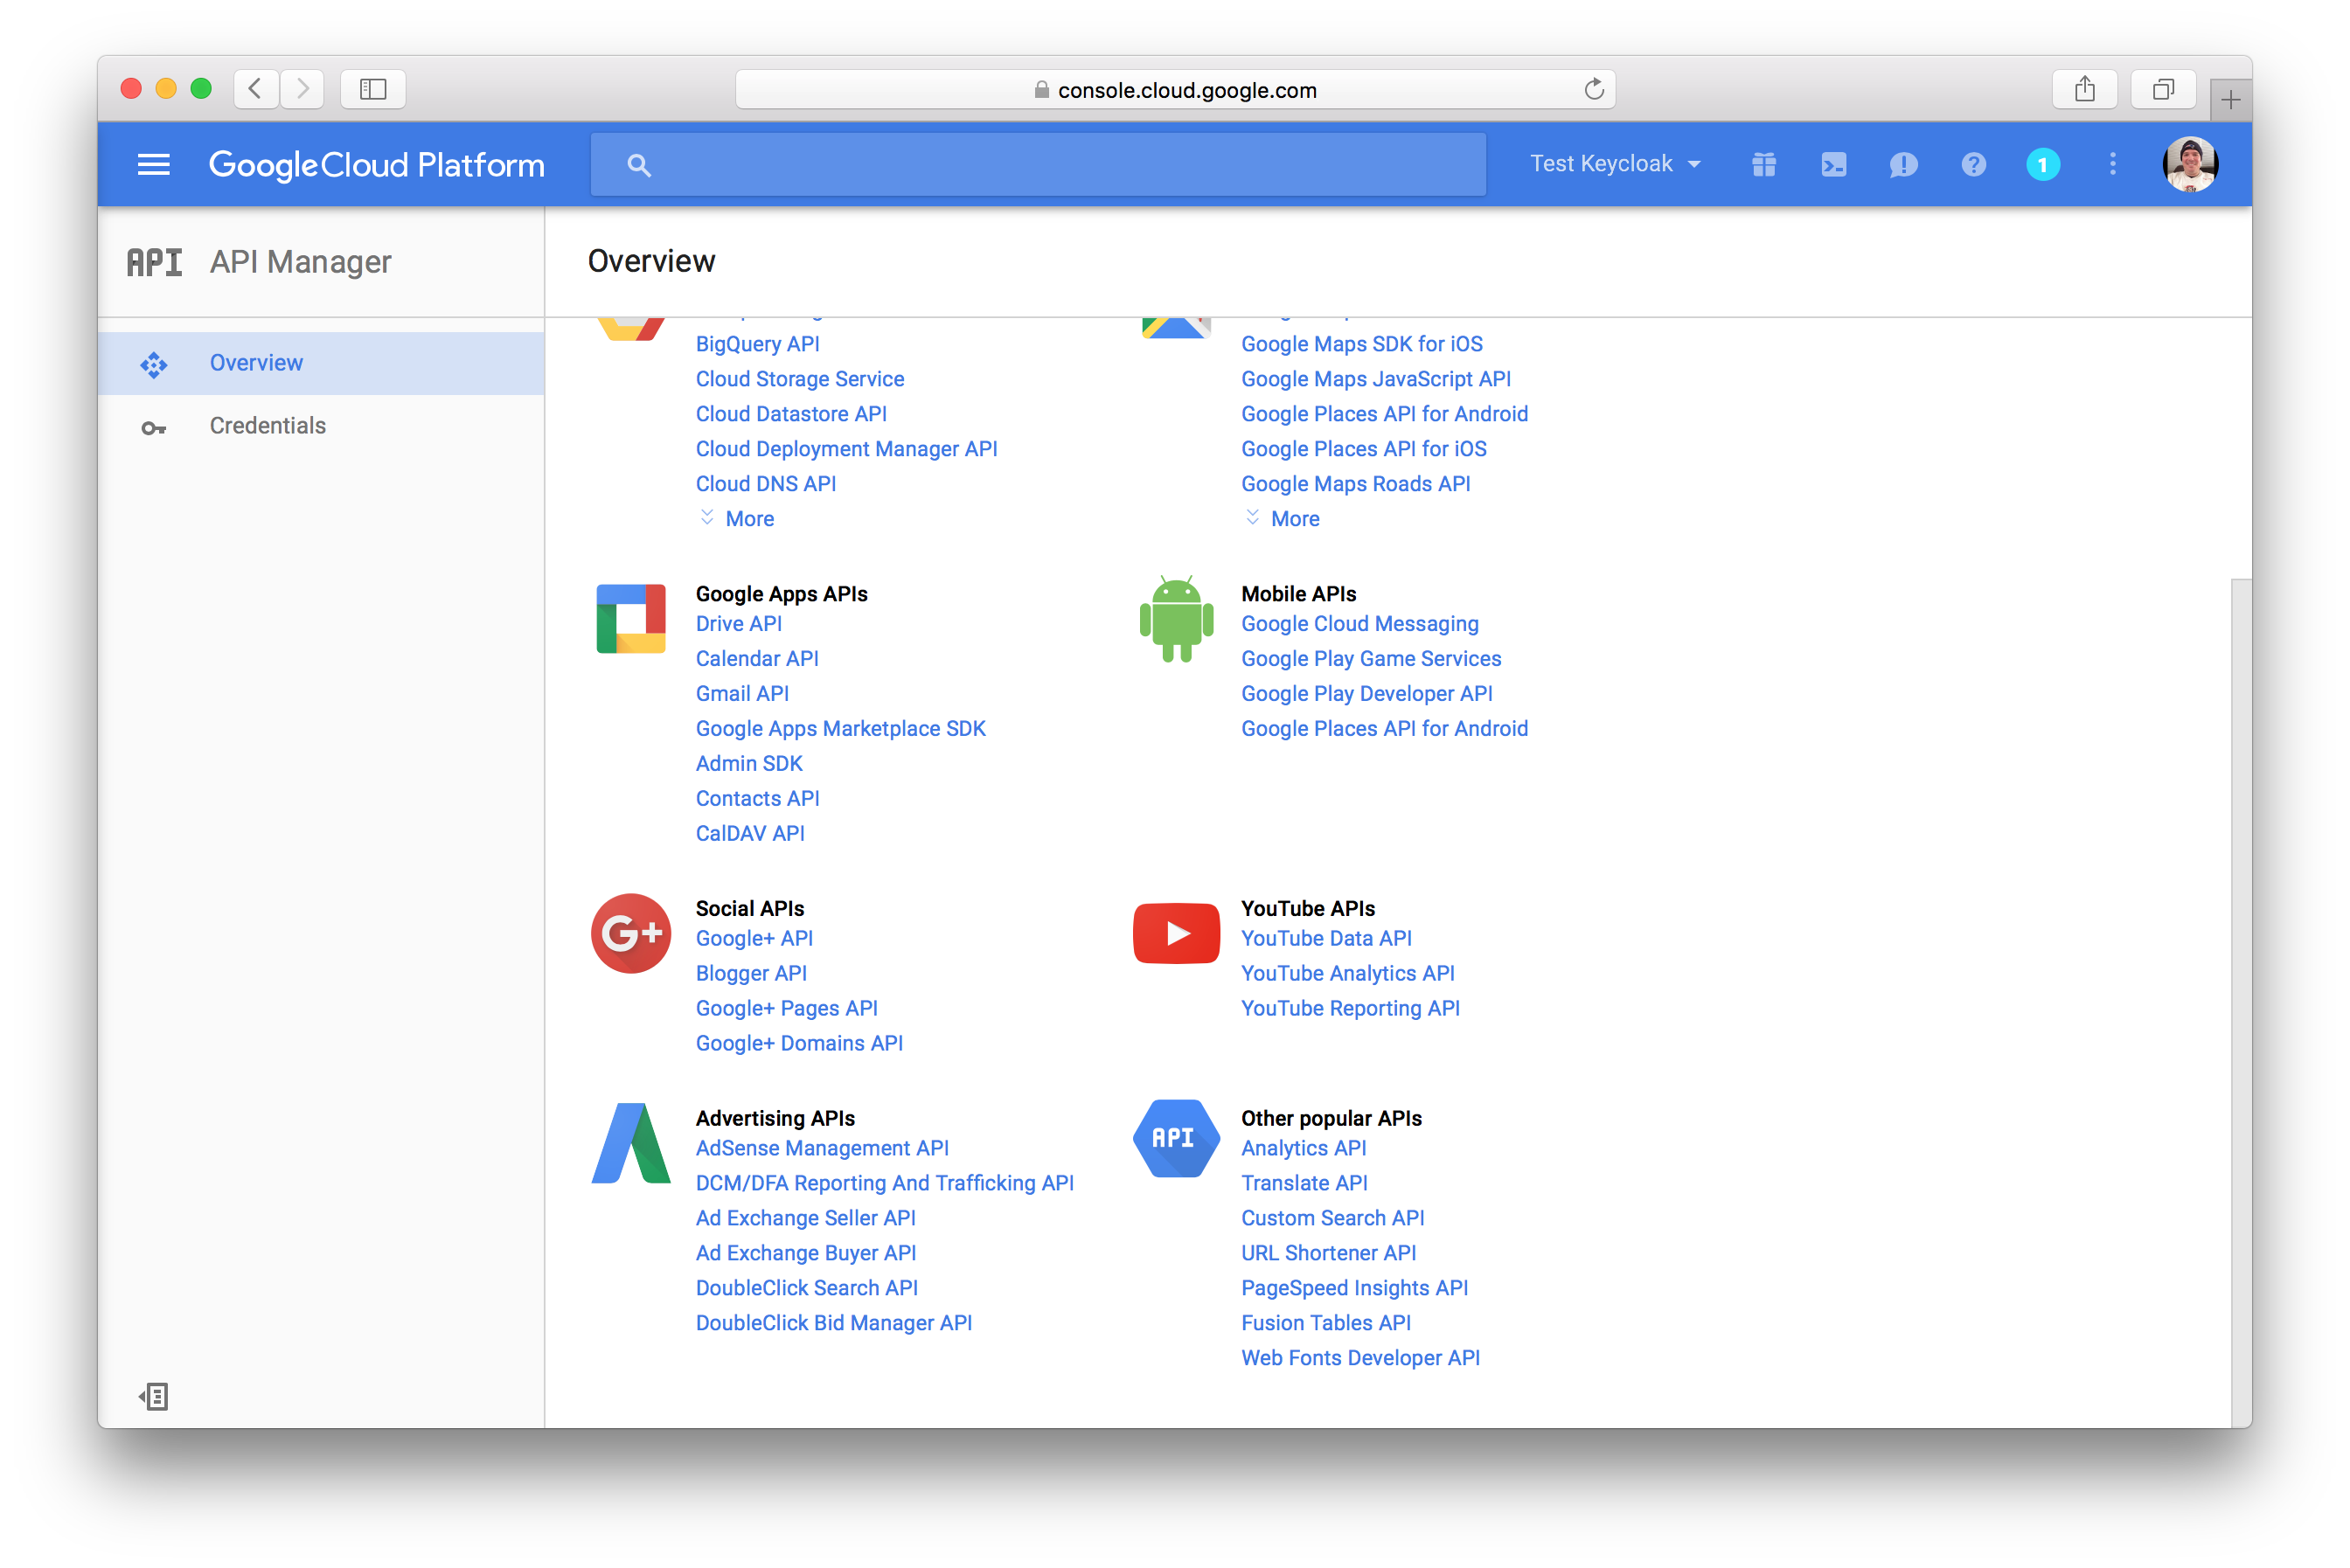Open the Gmail API link
The width and height of the screenshot is (2350, 1568).
point(741,694)
